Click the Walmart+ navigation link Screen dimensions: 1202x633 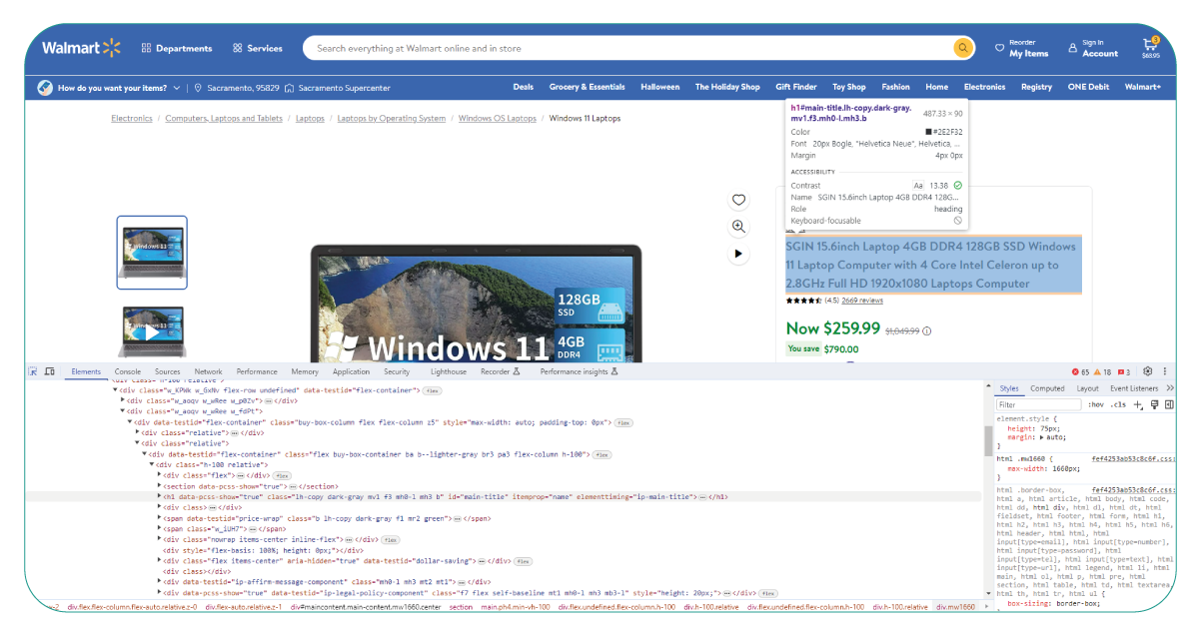[x=1142, y=87]
